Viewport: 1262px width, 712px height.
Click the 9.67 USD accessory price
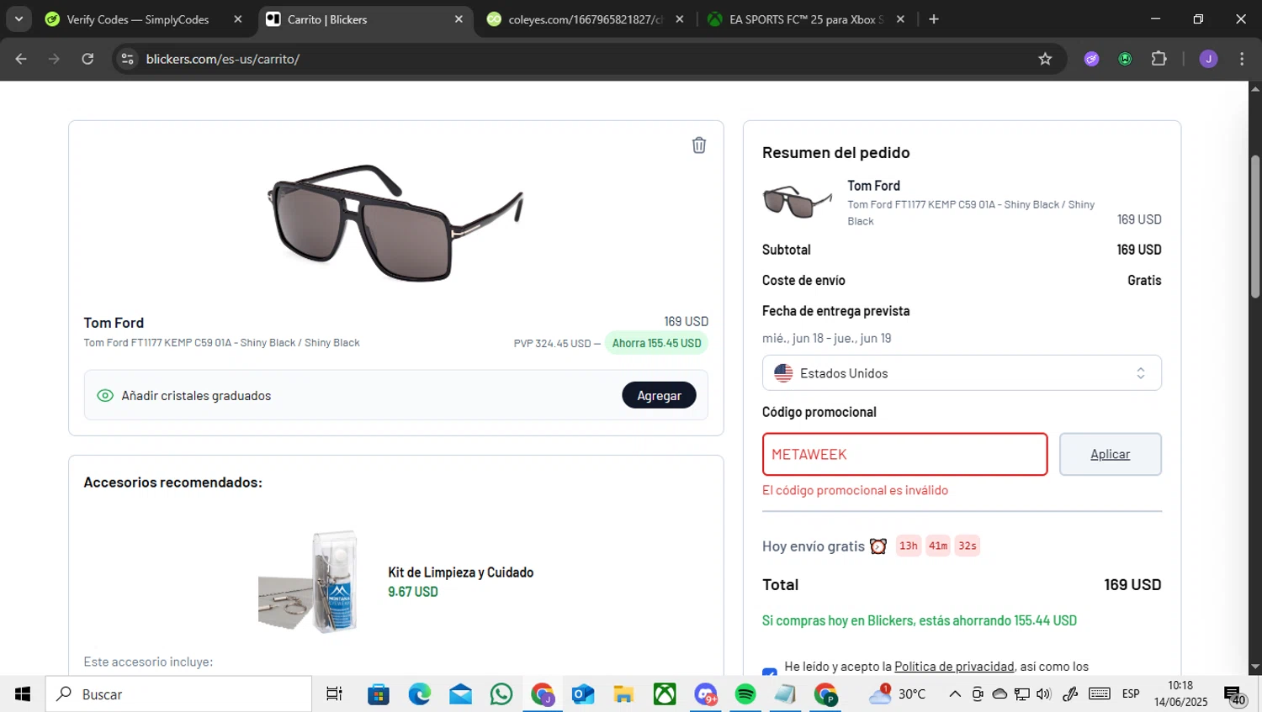coord(413,592)
